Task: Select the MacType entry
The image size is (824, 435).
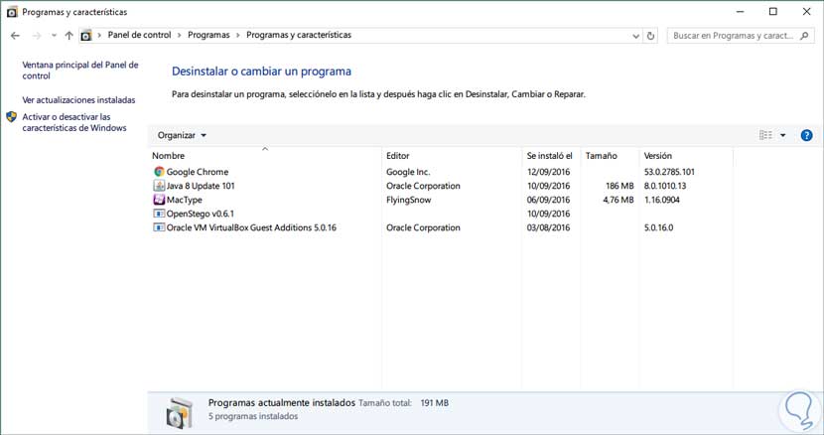Action: [x=184, y=200]
